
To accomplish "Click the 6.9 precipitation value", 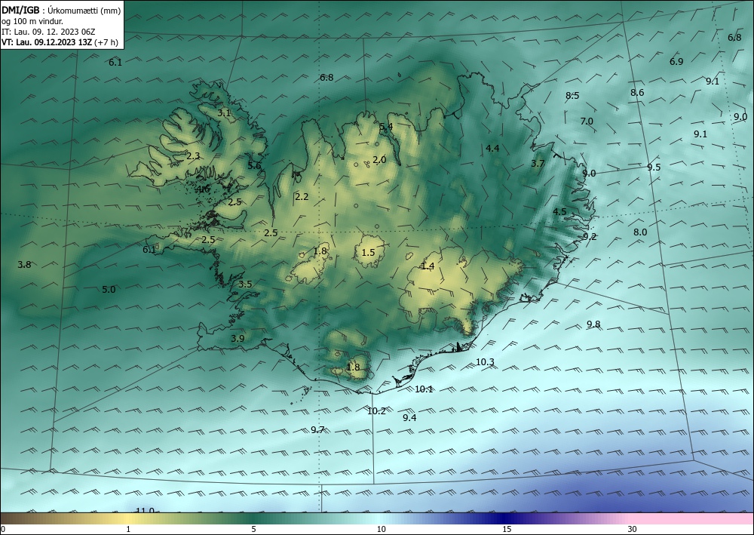I will point(676,62).
